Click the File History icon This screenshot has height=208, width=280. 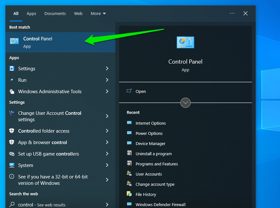pos(129,194)
